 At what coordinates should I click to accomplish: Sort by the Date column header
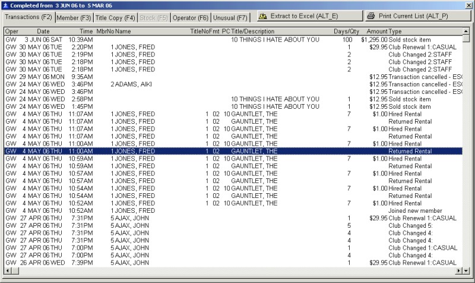[43, 31]
